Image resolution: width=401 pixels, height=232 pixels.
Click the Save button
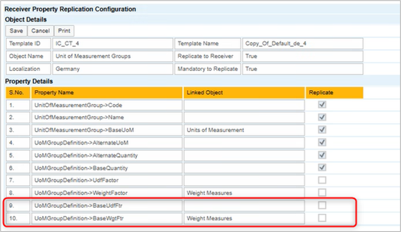(16, 31)
